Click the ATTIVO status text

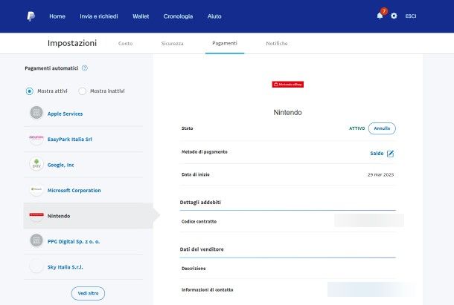(x=357, y=128)
